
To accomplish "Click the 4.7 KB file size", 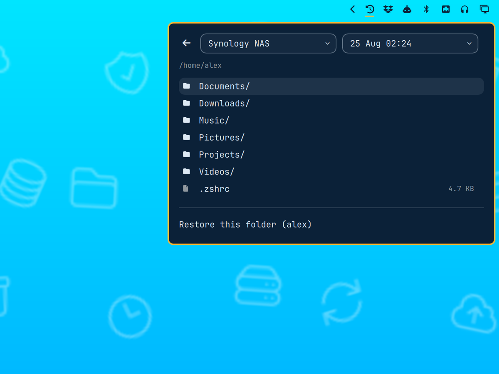I will (461, 189).
